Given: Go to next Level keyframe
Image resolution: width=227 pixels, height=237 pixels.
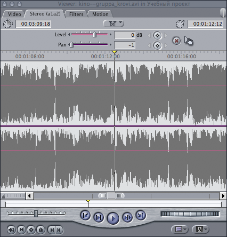Looking at the screenshot, I should click(x=166, y=35).
